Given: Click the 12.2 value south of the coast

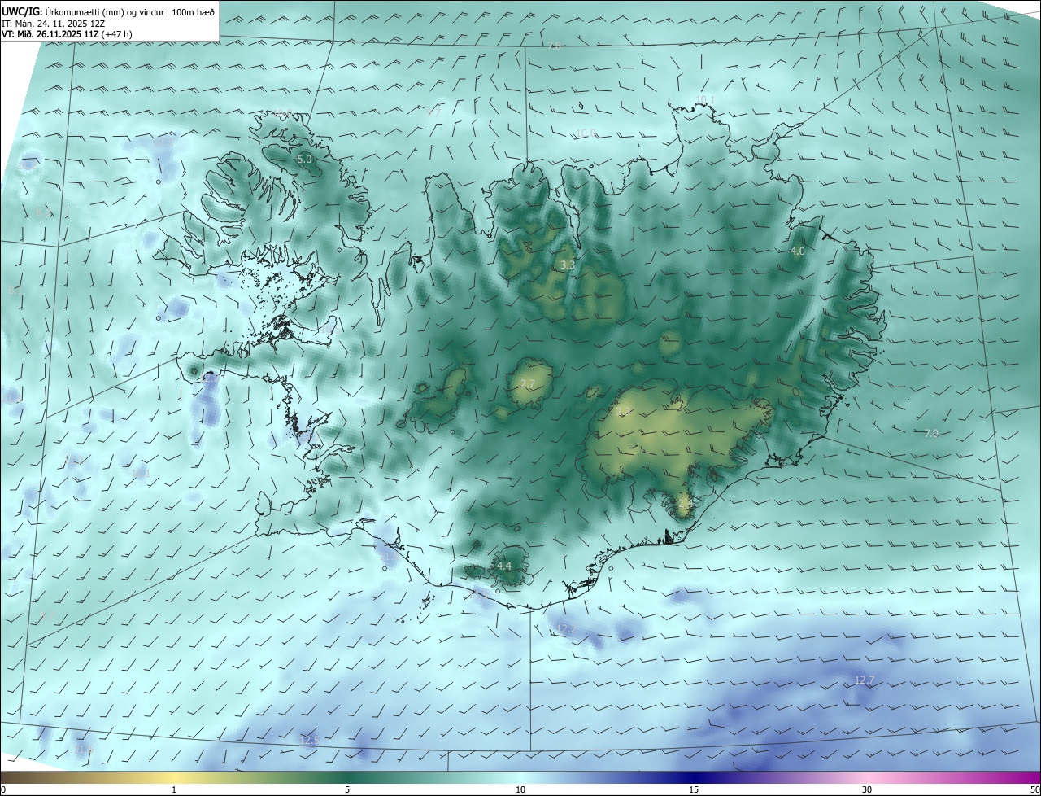Looking at the screenshot, I should tap(566, 629).
